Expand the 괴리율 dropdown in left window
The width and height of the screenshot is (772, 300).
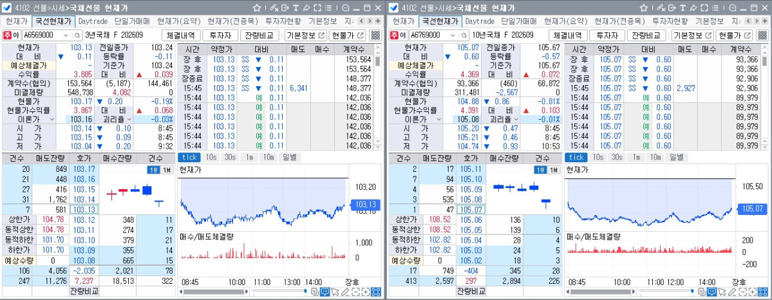[129, 119]
